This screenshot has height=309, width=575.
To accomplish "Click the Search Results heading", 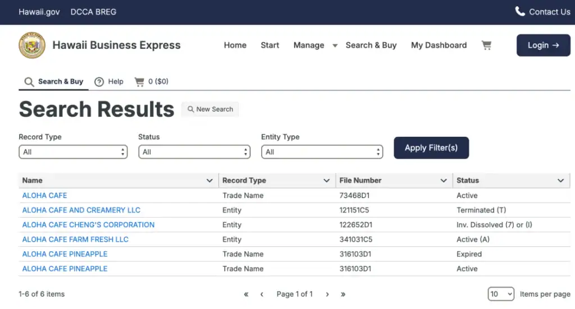I will (x=97, y=109).
